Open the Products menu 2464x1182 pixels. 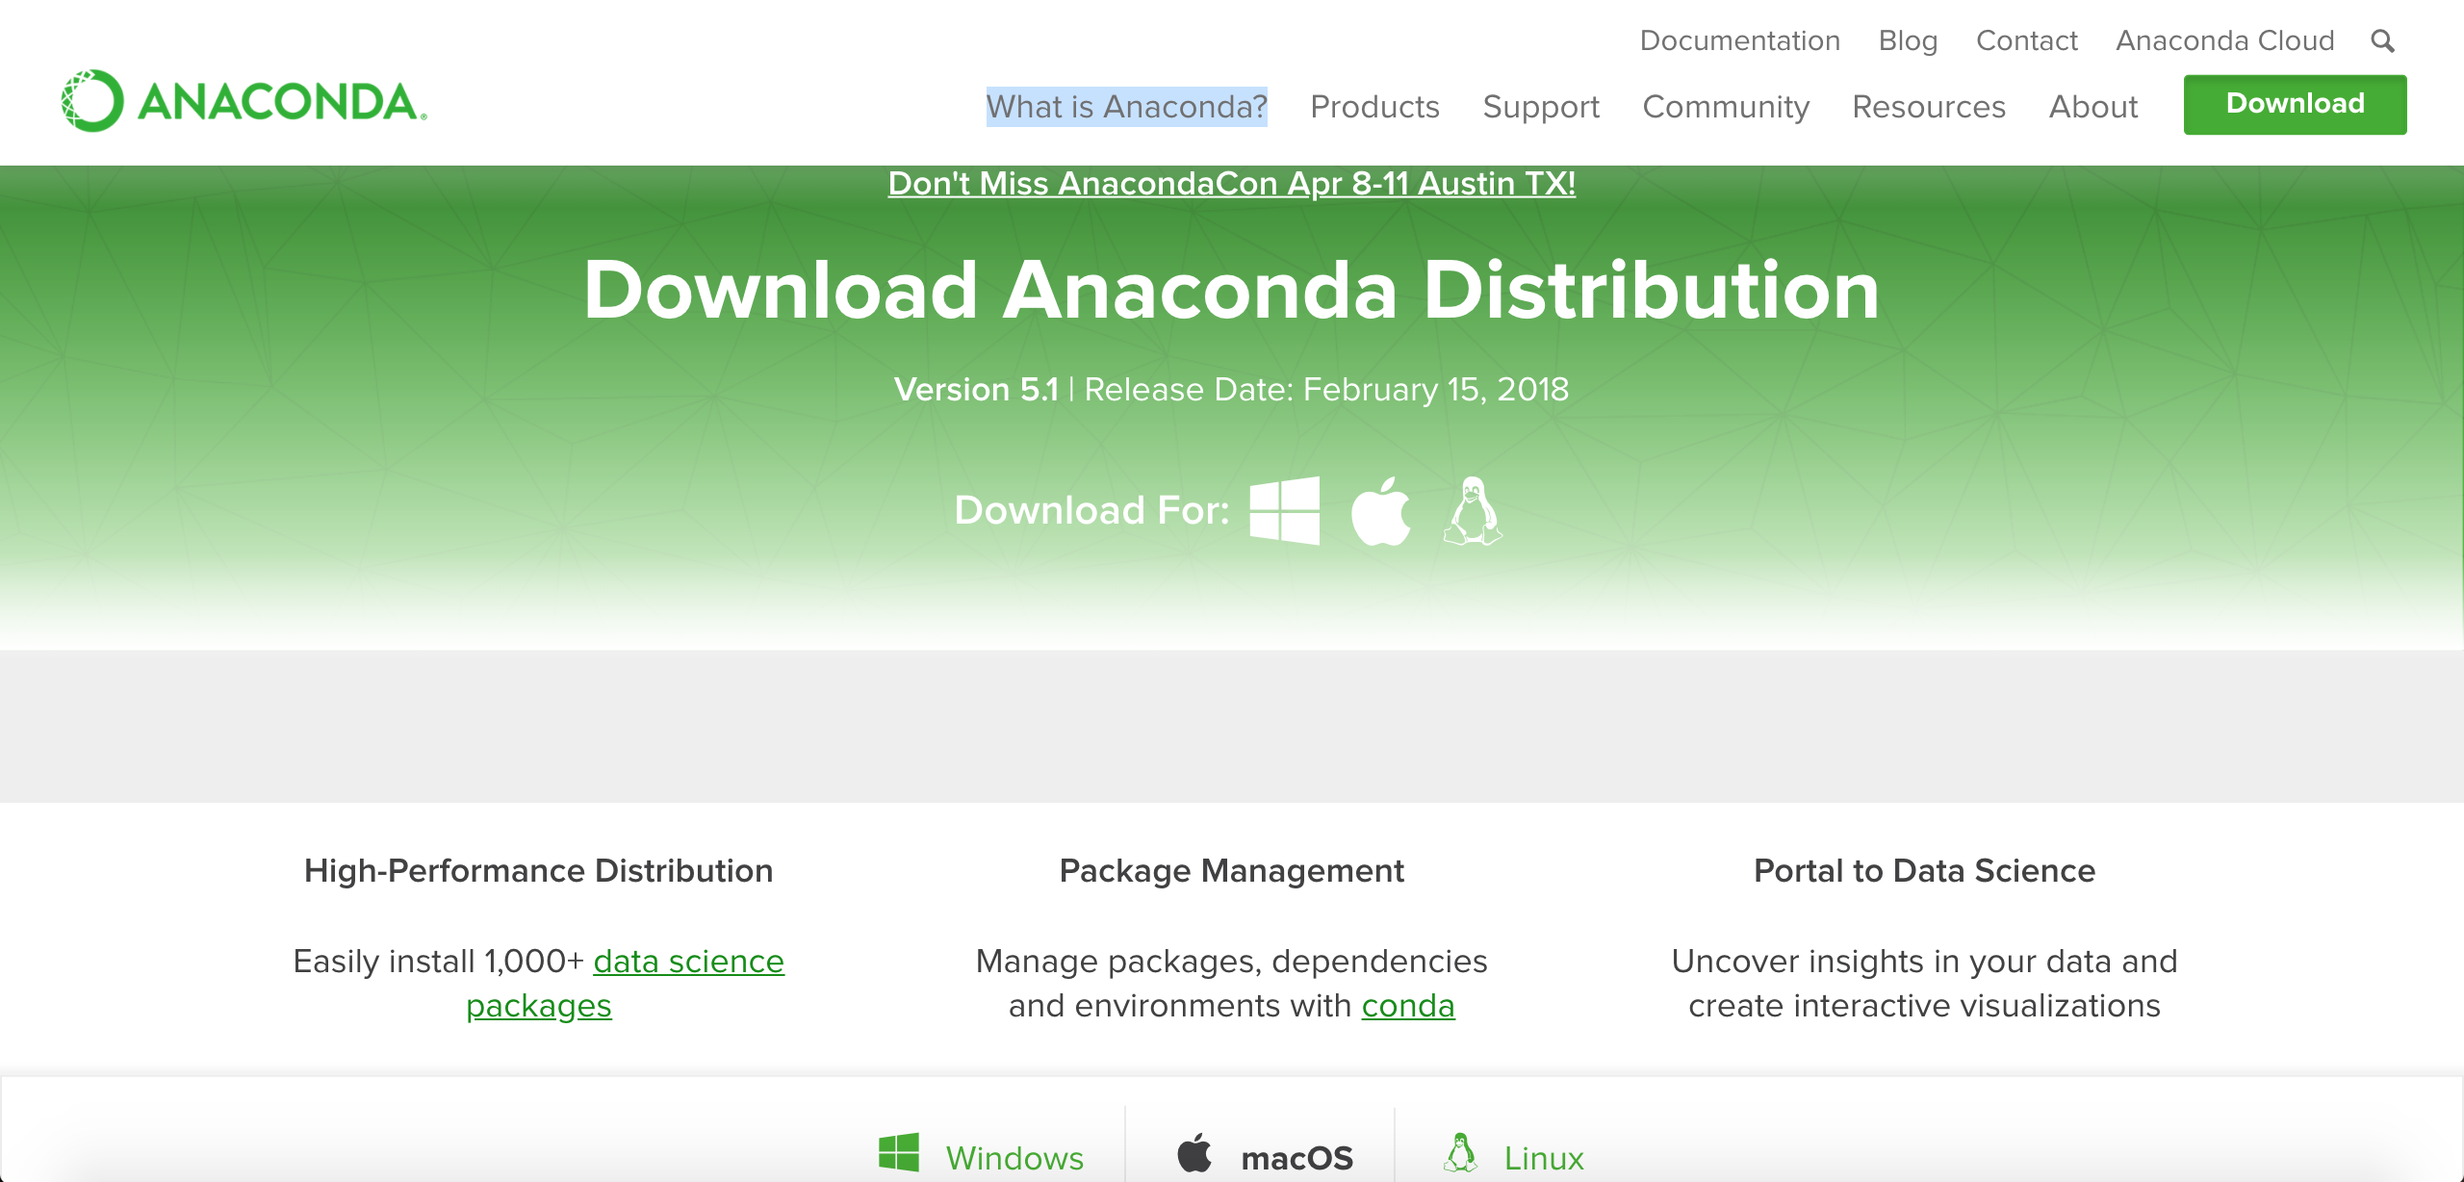click(x=1374, y=106)
